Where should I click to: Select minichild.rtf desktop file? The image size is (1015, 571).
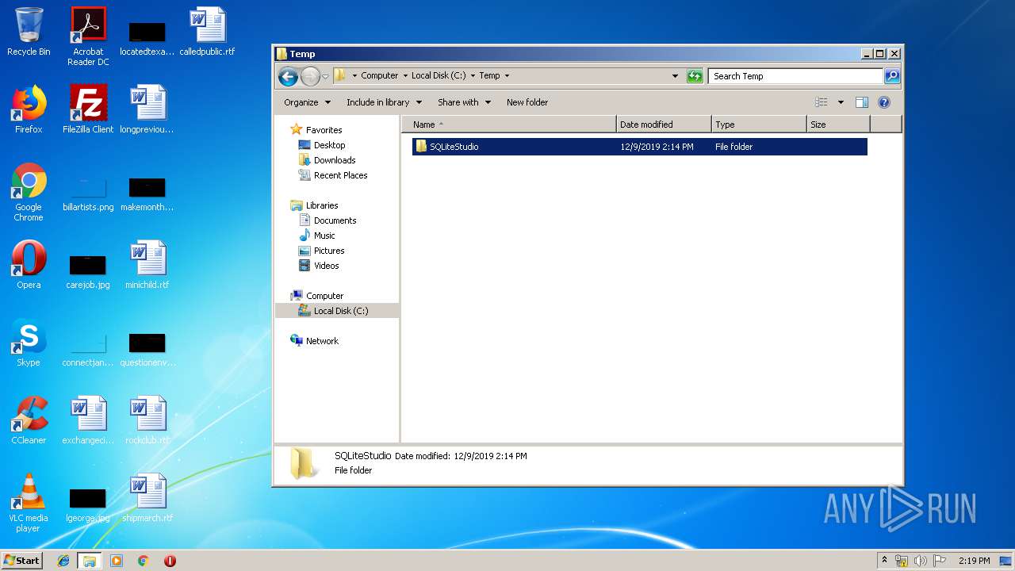tap(147, 264)
